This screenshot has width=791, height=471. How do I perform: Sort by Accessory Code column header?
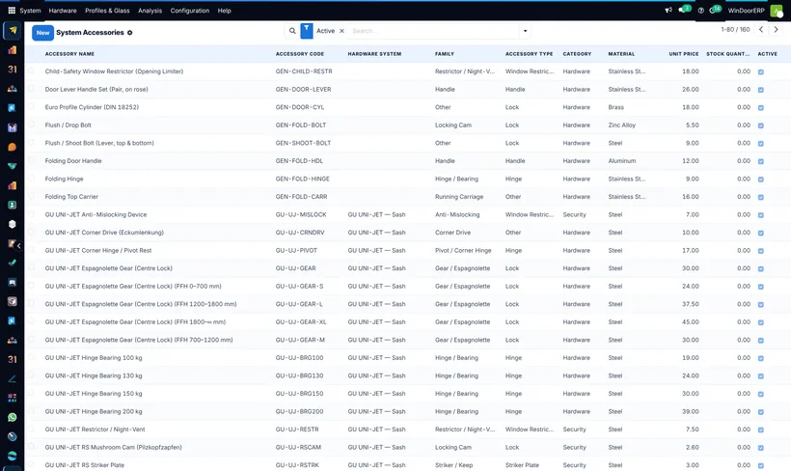(300, 53)
